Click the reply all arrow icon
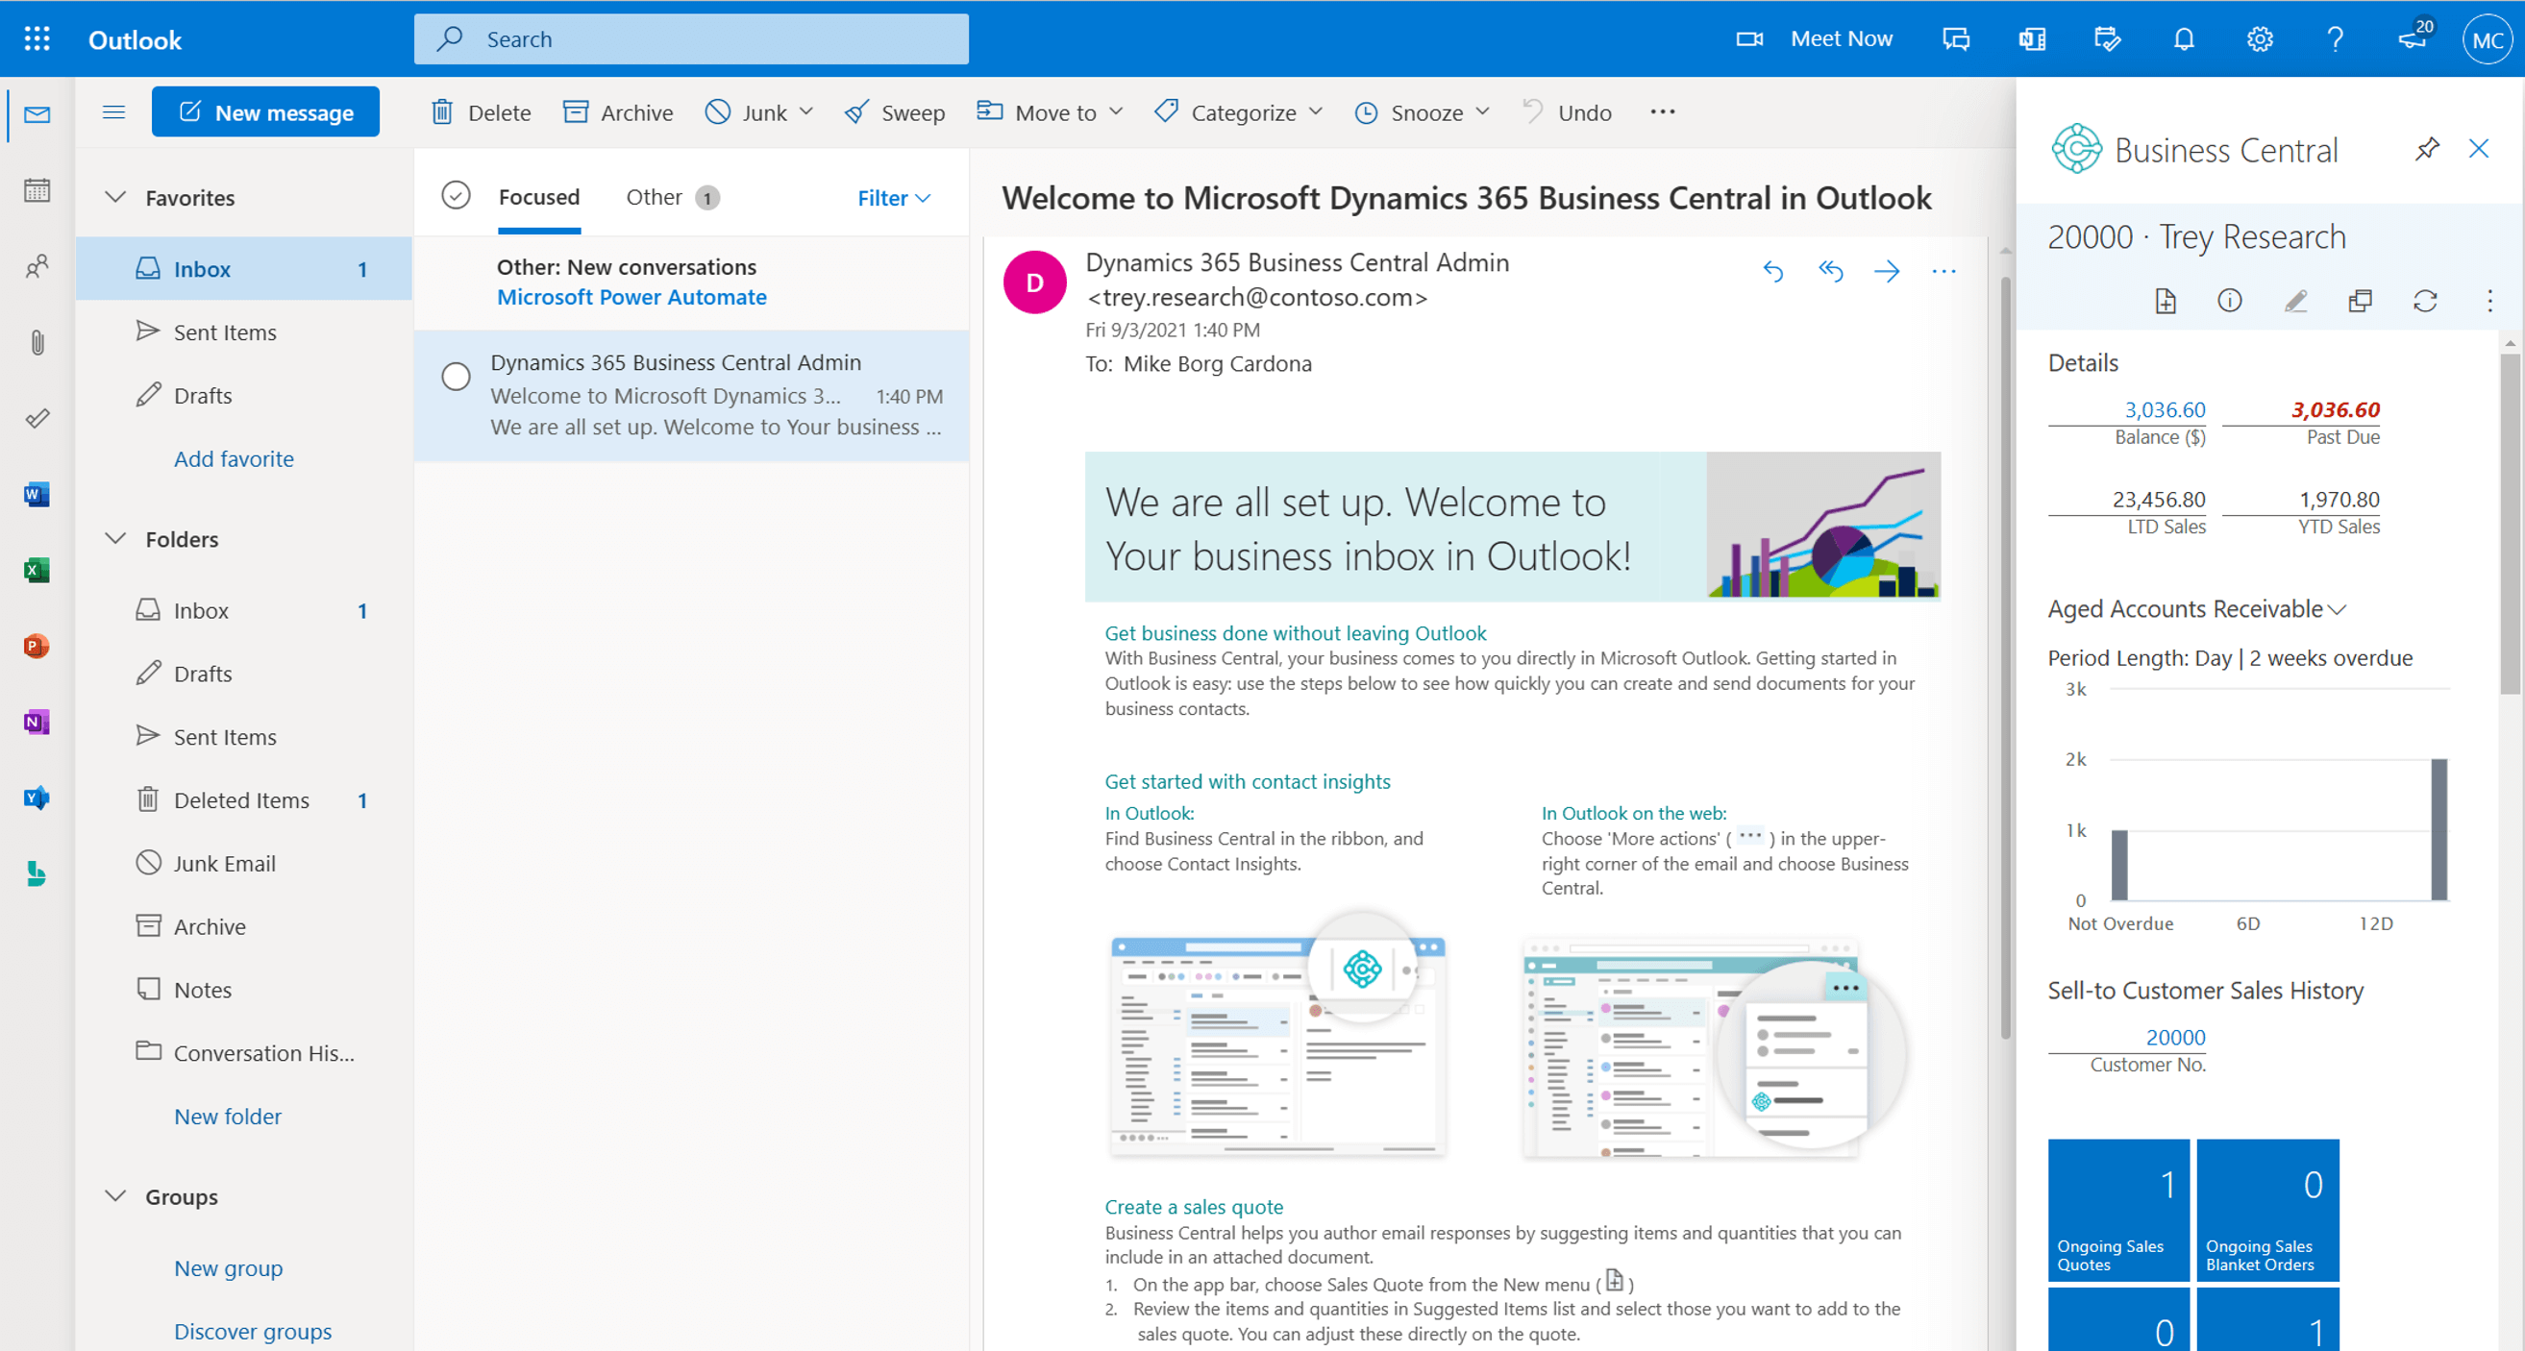The height and width of the screenshot is (1351, 2525). click(x=1830, y=270)
